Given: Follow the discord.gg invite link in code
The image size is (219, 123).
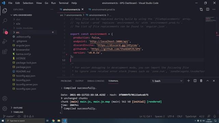Looking at the screenshot, I should coord(117,45).
